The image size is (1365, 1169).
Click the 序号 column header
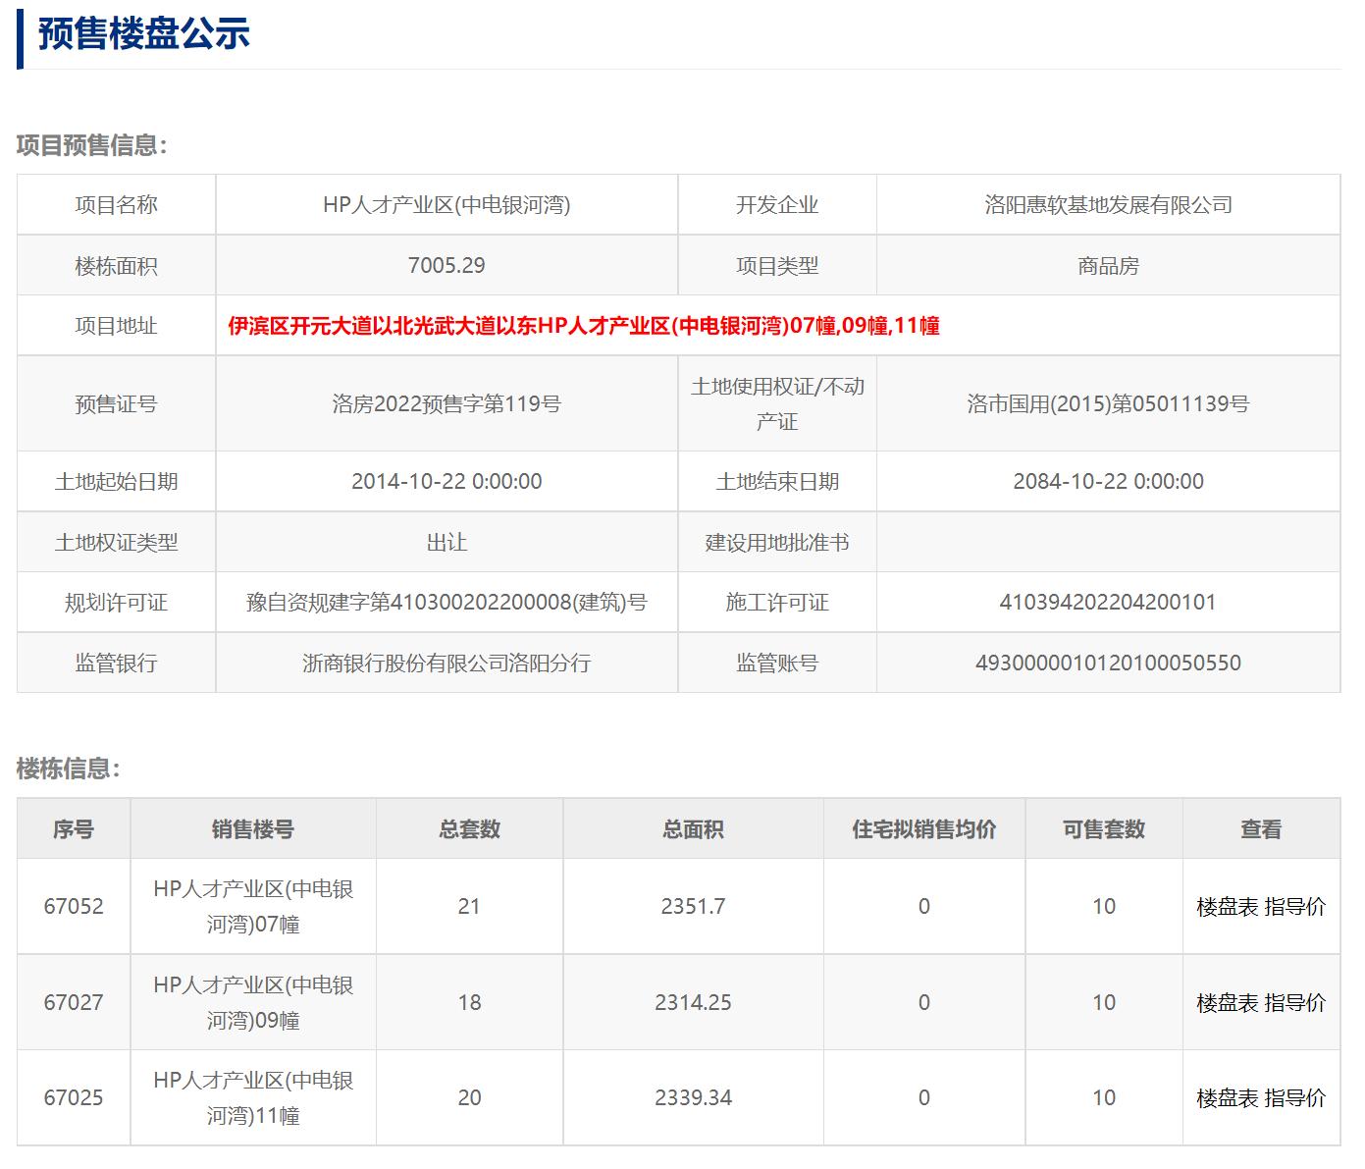point(74,828)
